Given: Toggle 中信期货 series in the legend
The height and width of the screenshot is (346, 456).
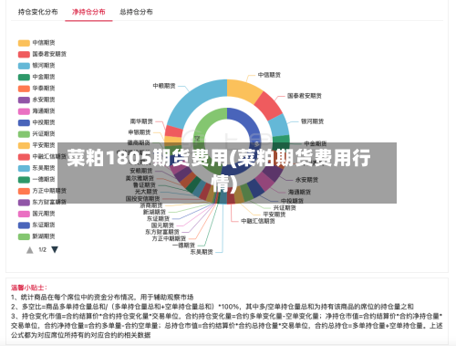Looking at the screenshot, I should [x=36, y=43].
